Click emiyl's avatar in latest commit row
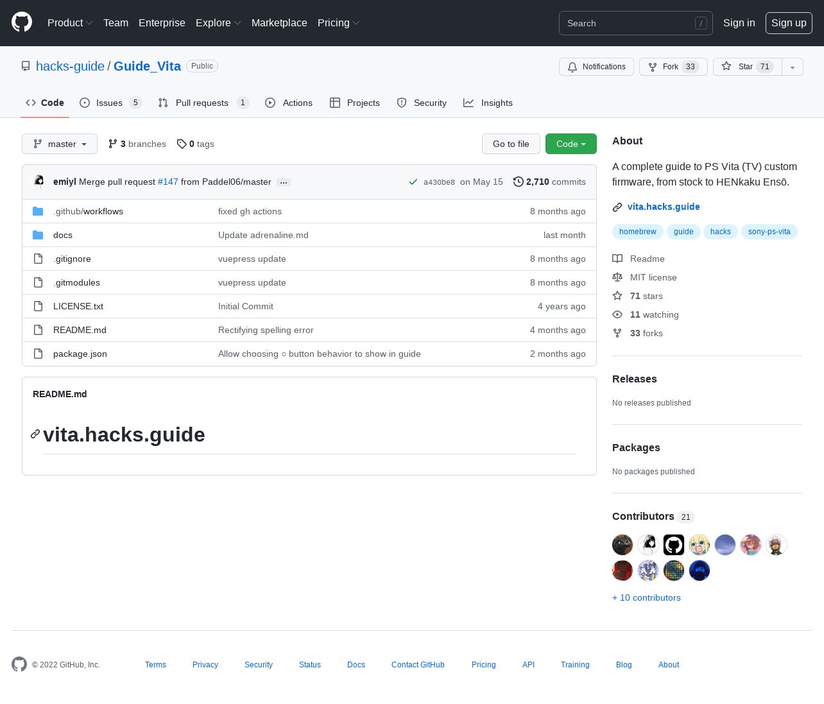 point(39,182)
